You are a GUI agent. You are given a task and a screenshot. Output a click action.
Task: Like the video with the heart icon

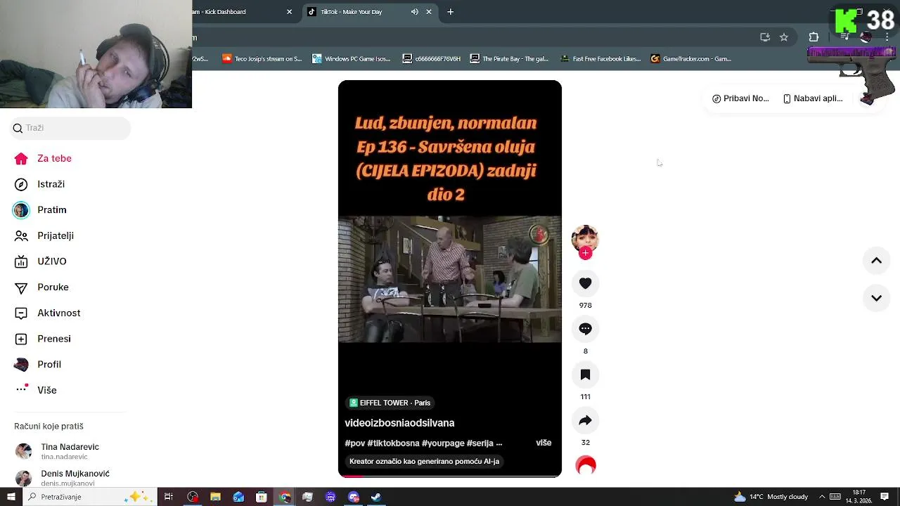[x=585, y=283]
